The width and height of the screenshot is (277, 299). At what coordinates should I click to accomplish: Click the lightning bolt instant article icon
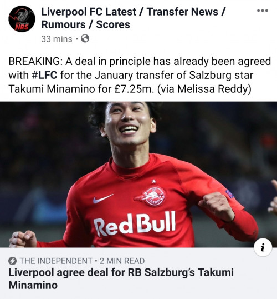[12, 261]
